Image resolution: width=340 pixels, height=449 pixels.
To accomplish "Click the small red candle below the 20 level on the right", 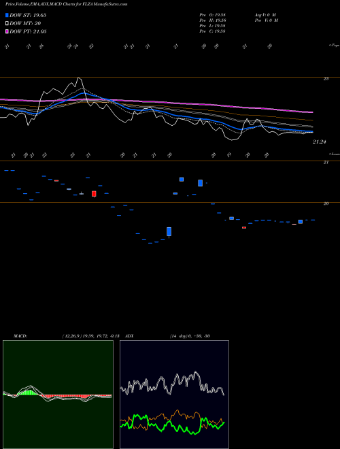I will point(244,228).
